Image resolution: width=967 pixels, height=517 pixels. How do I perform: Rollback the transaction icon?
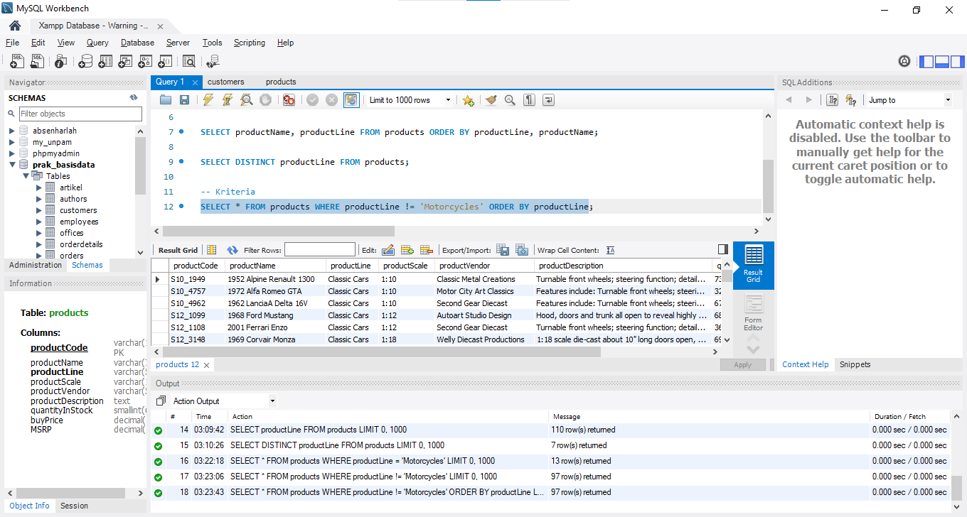331,100
